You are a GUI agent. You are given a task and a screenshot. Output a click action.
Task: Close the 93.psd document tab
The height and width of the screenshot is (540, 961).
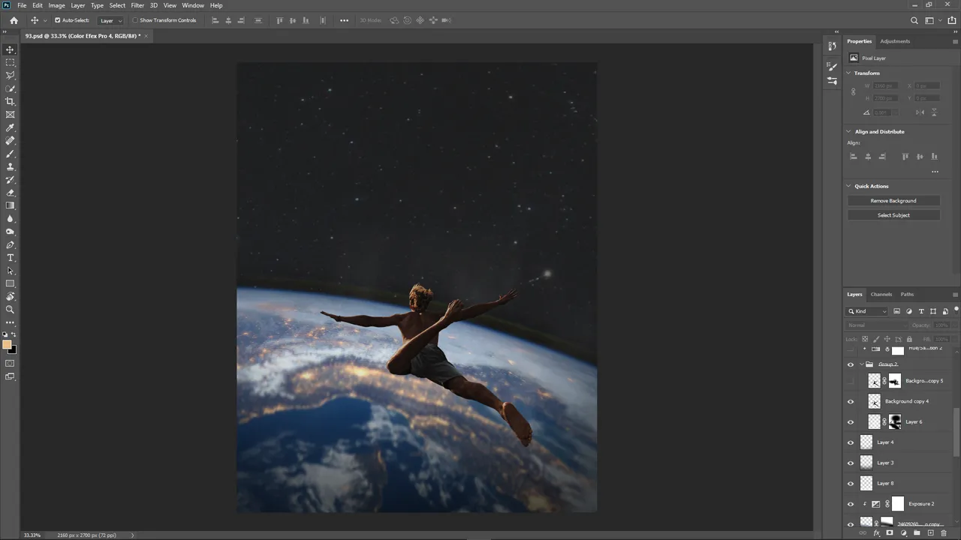(x=146, y=36)
